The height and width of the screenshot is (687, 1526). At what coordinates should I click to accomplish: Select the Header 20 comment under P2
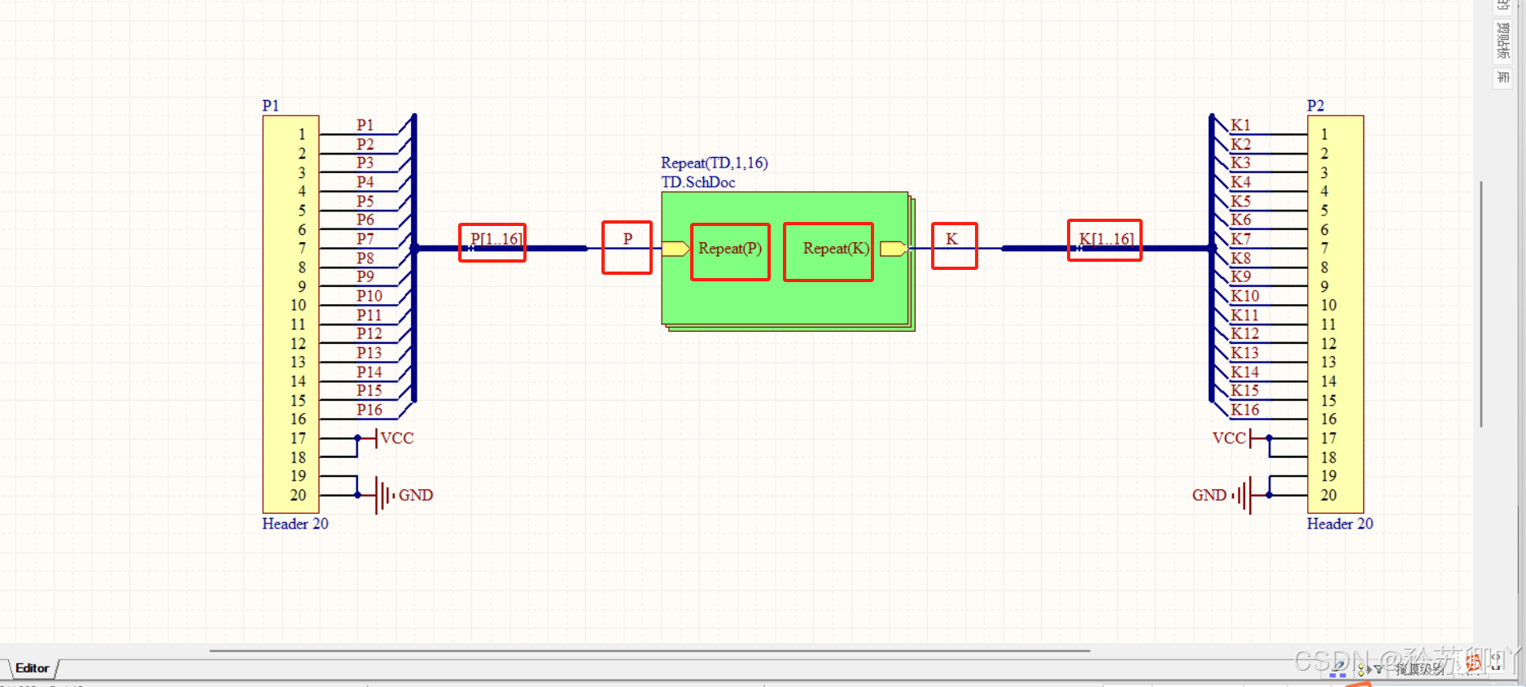1340,524
